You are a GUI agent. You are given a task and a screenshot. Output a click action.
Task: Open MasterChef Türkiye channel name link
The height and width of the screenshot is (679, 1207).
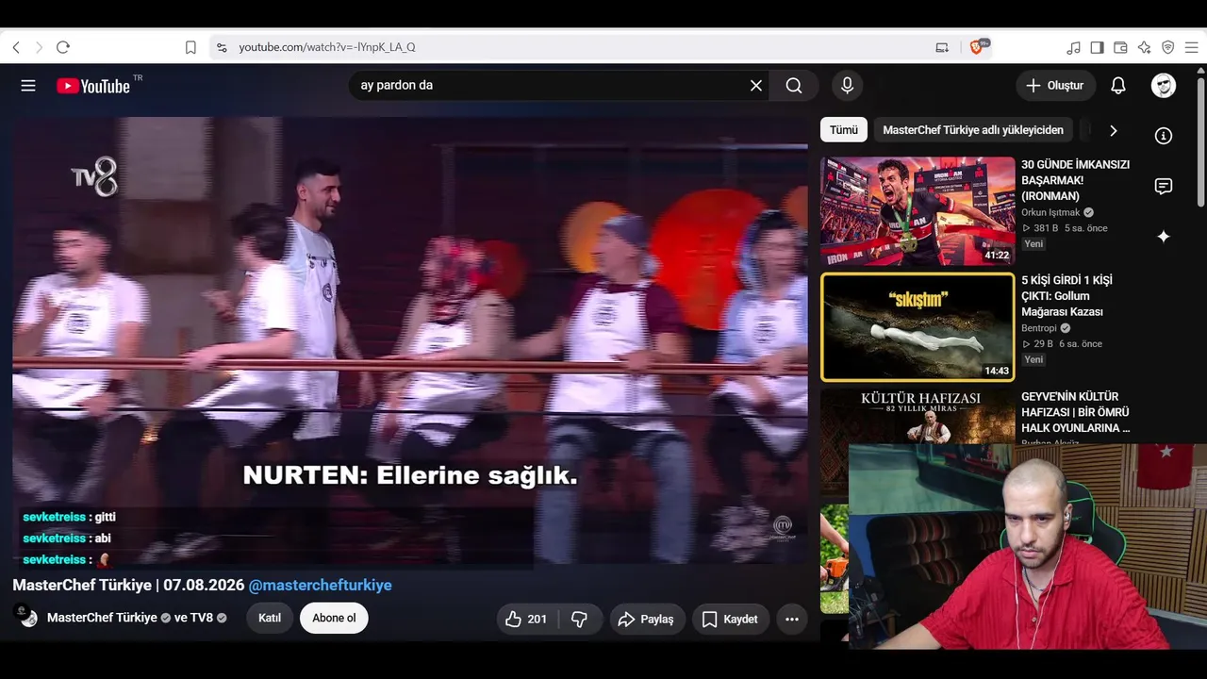(102, 618)
